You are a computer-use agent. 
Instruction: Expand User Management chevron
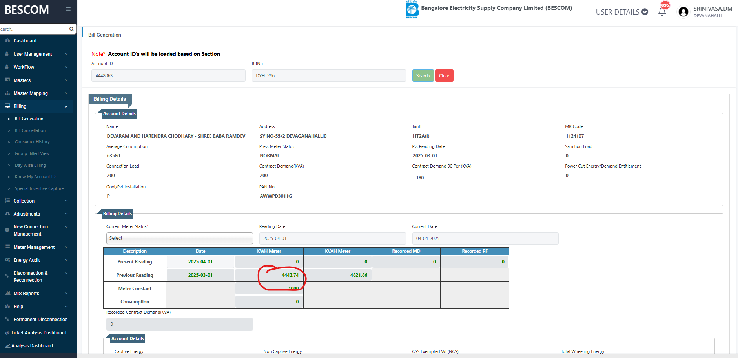(x=66, y=54)
